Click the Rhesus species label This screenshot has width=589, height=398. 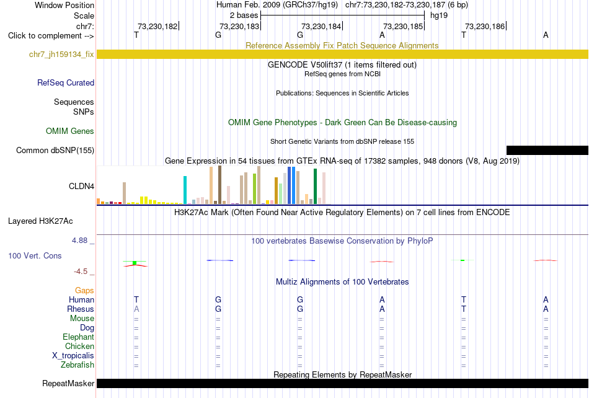81,309
